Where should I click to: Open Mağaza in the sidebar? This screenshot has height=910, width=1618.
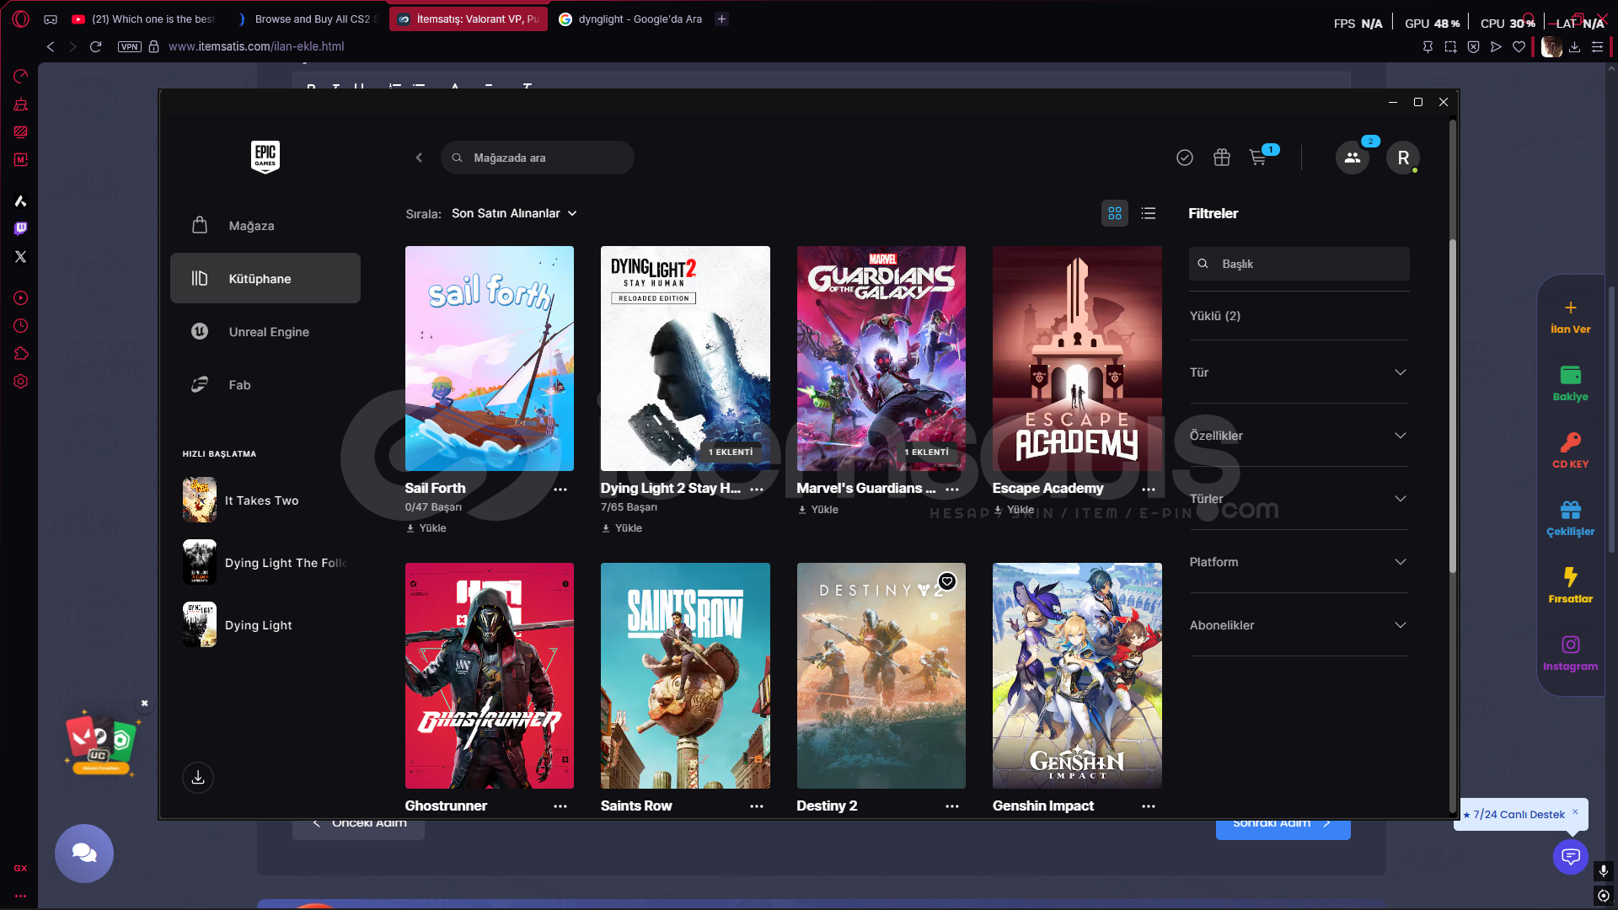(x=251, y=226)
